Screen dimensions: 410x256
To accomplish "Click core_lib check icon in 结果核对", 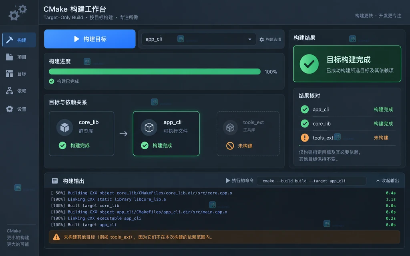I will click(305, 123).
